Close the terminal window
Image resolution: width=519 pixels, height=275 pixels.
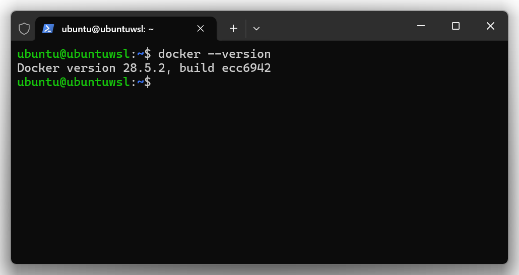[490, 26]
